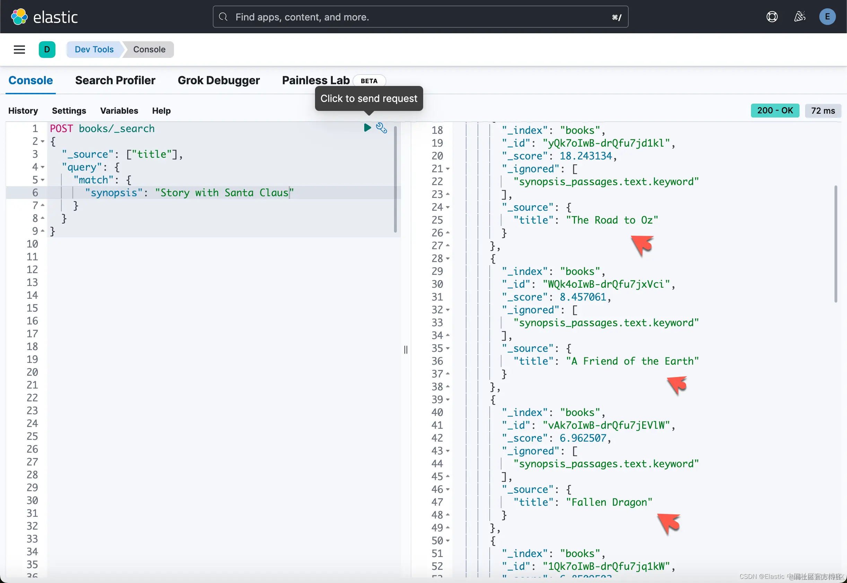This screenshot has height=583, width=847.
Task: Click the Dev Tools breadcrumb link
Action: click(94, 49)
